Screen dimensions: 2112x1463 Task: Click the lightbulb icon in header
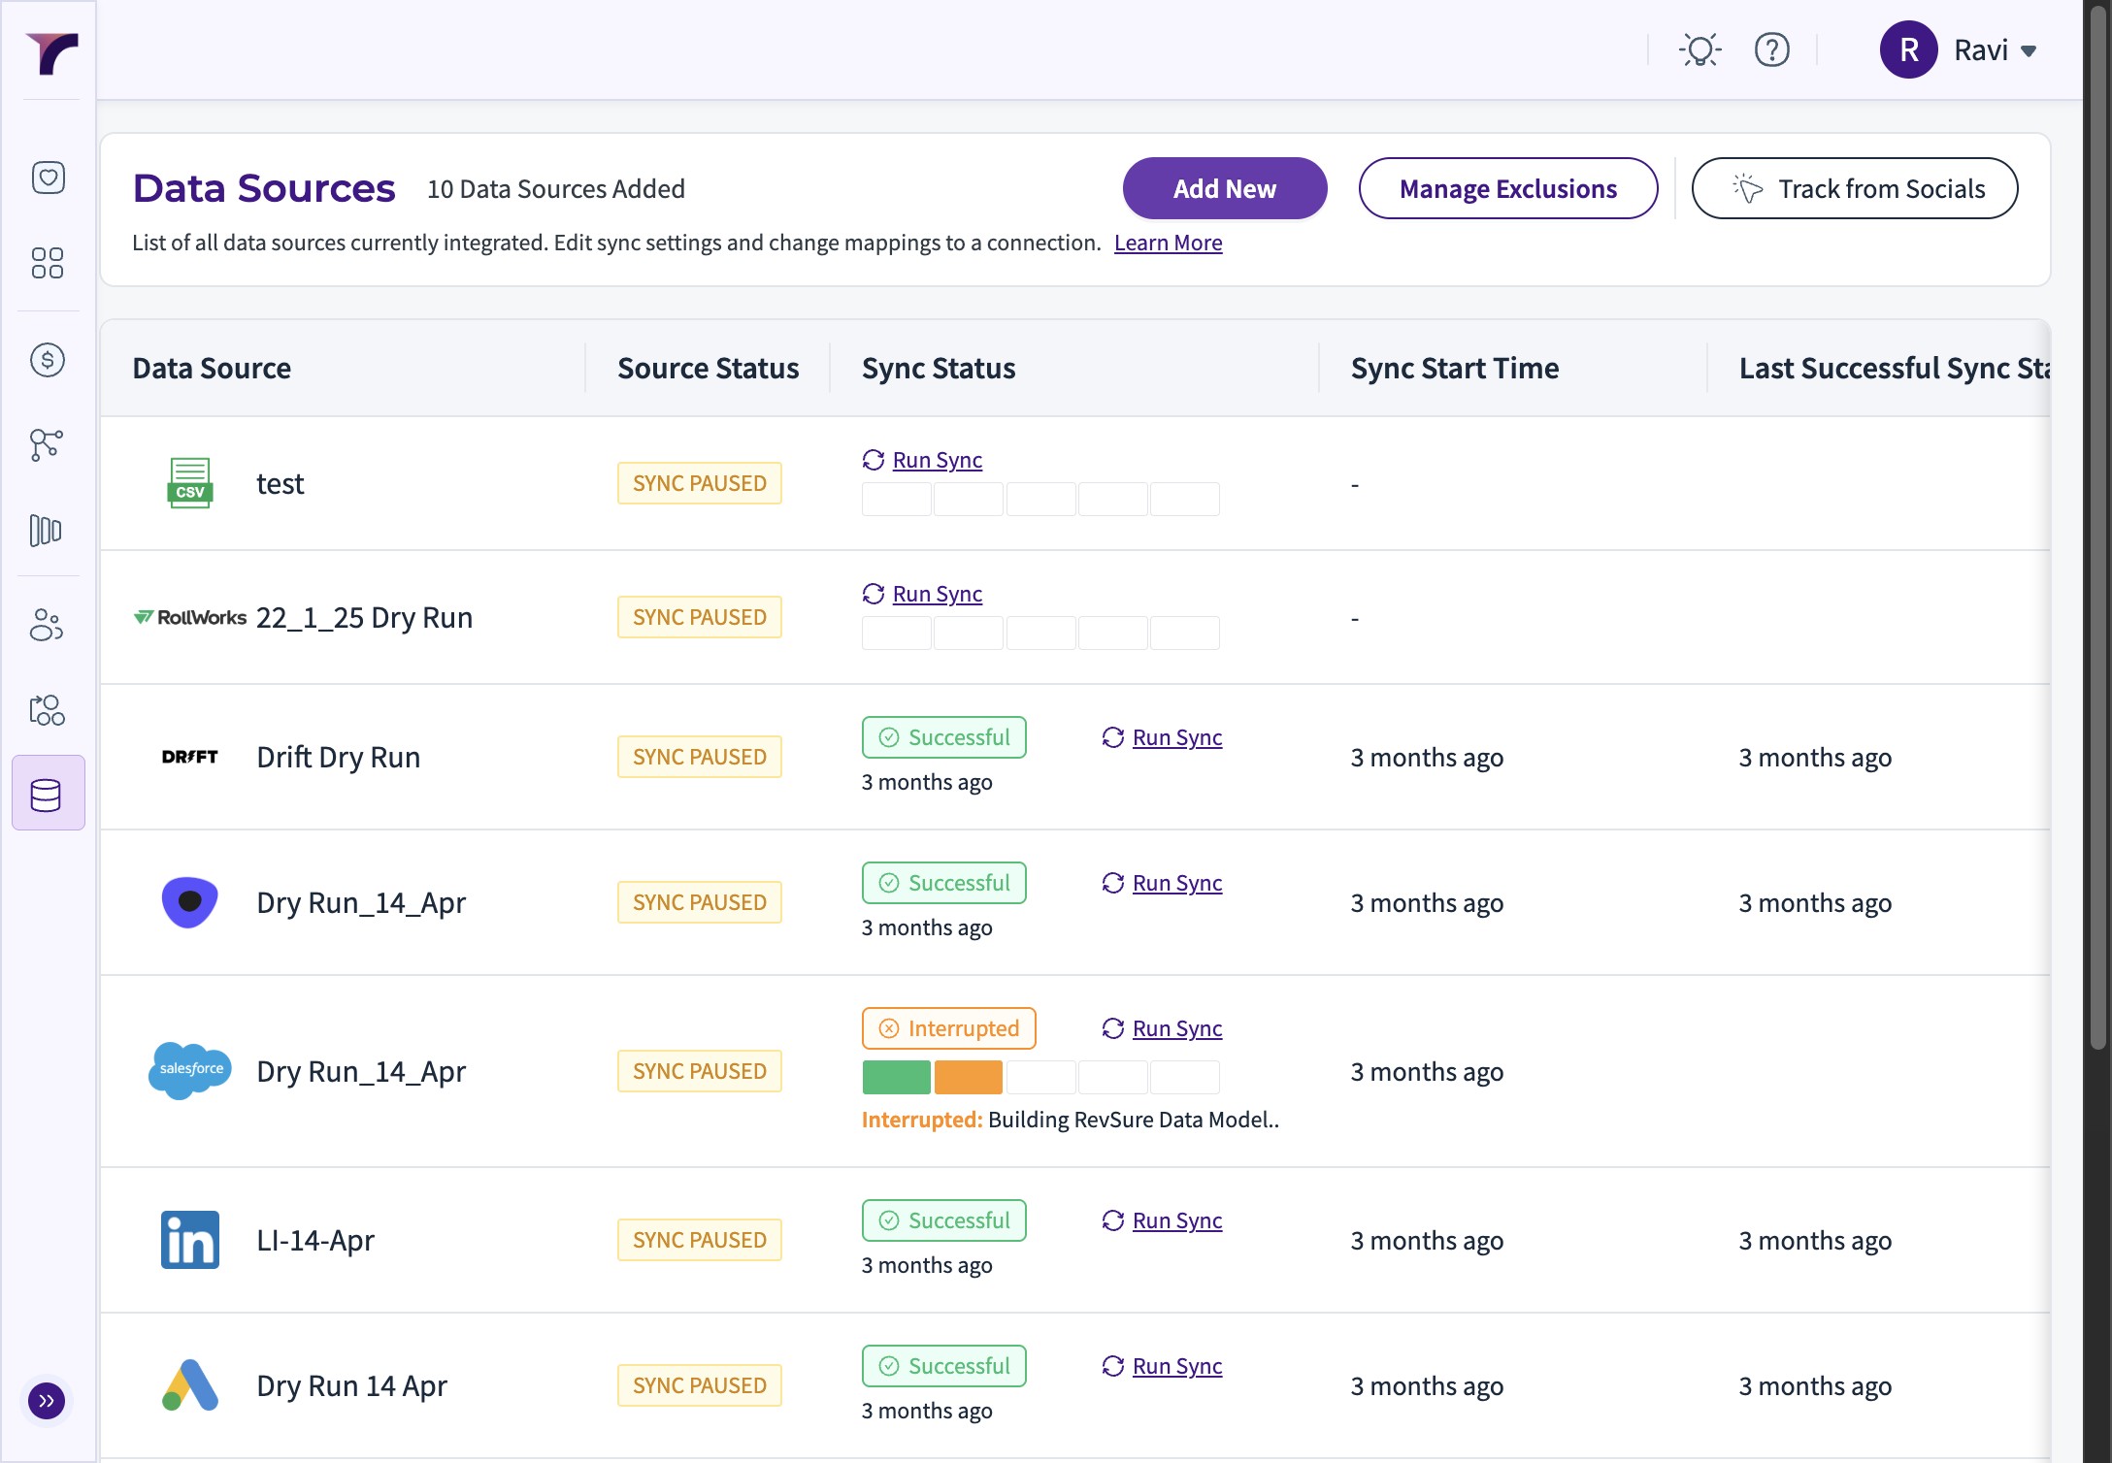click(x=1699, y=49)
